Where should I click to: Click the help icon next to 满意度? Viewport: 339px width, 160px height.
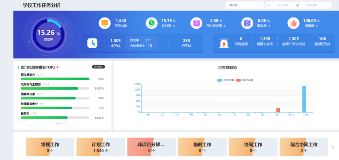tap(317, 26)
